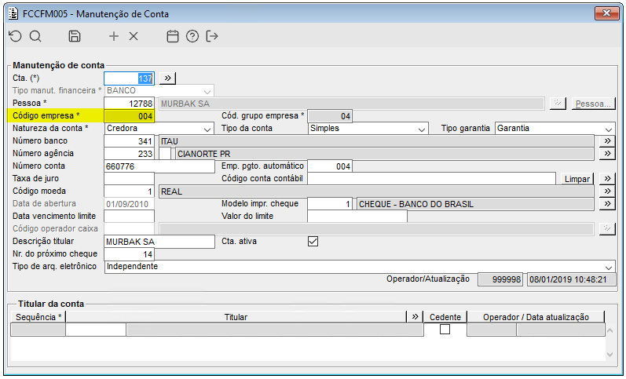This screenshot has height=379, width=626.
Task: Open the Tipo garantia dropdown
Action: (x=555, y=129)
